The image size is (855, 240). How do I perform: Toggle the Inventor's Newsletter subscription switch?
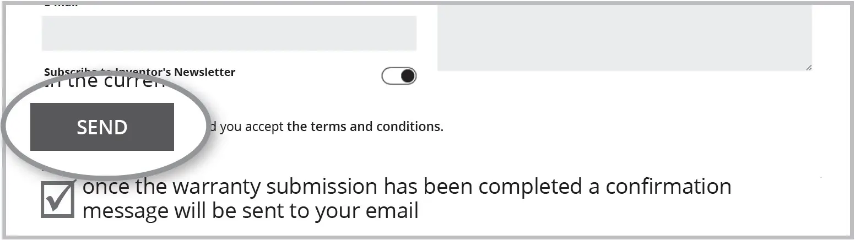(x=399, y=76)
